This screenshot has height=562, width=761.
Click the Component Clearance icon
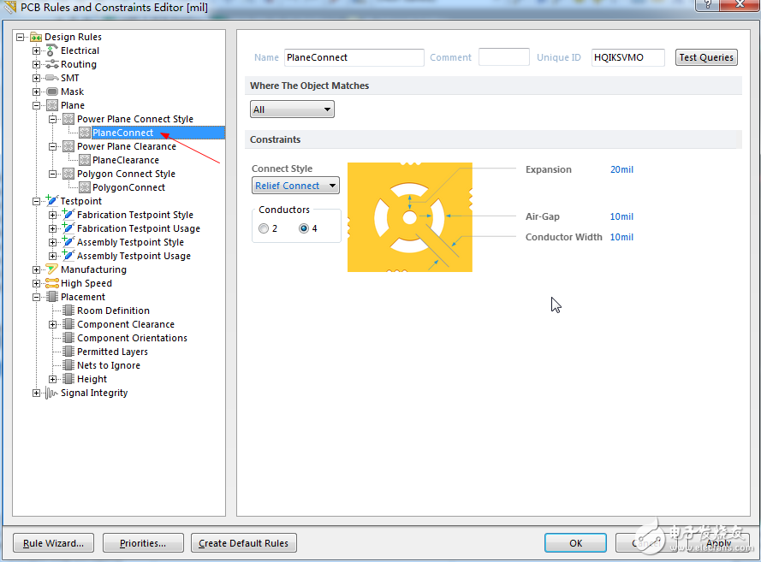coord(68,324)
